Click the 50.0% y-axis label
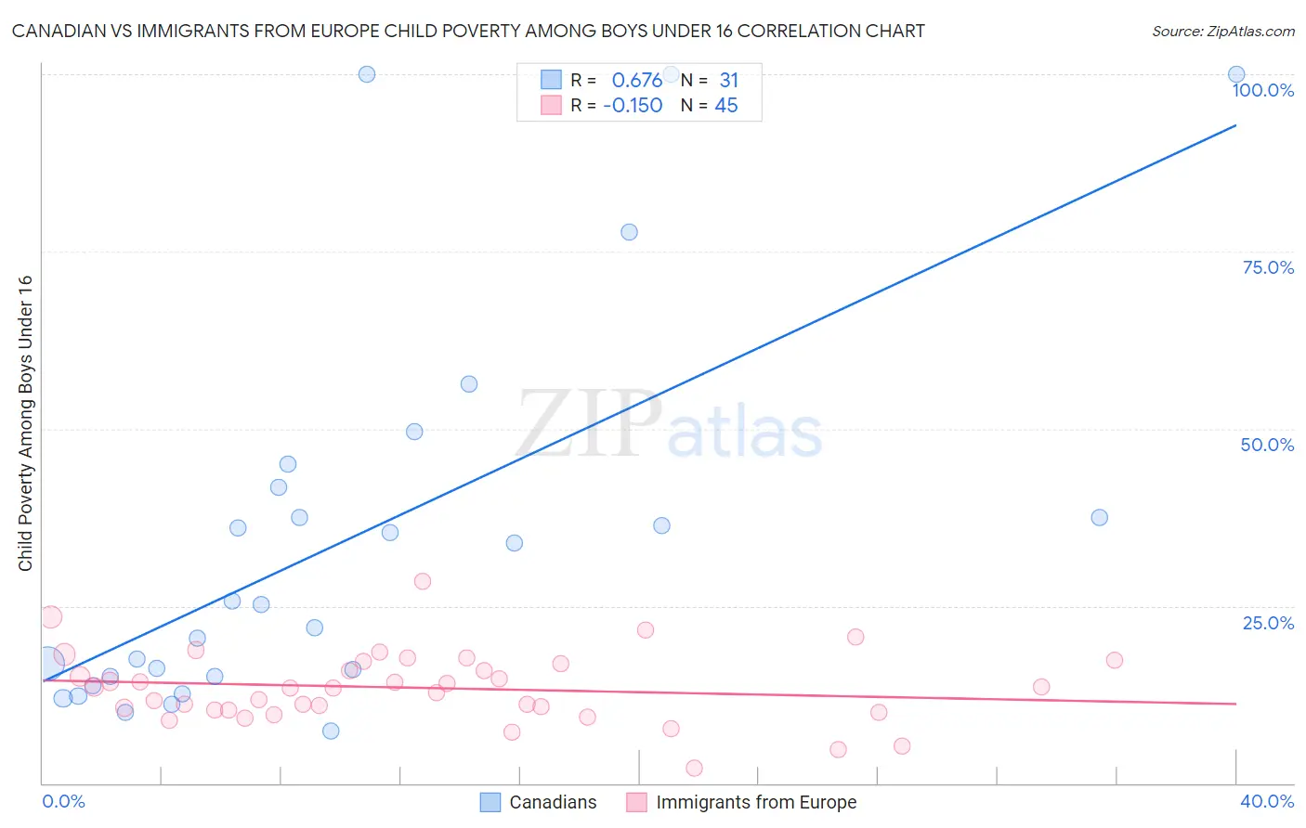The width and height of the screenshot is (1306, 828). point(1268,445)
